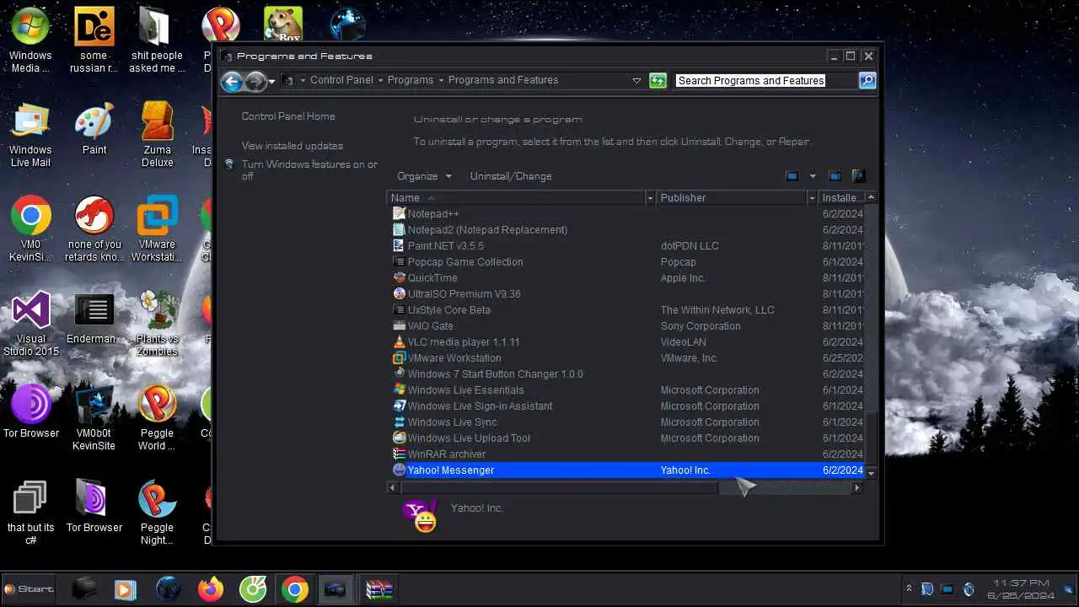Select the UltraISO Premium V9.36 icon

(400, 294)
